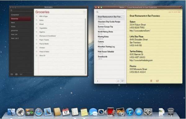This screenshot has width=186, height=119.
Task: Check off Shampoo & Conditioner reminder
Action: tap(37, 36)
